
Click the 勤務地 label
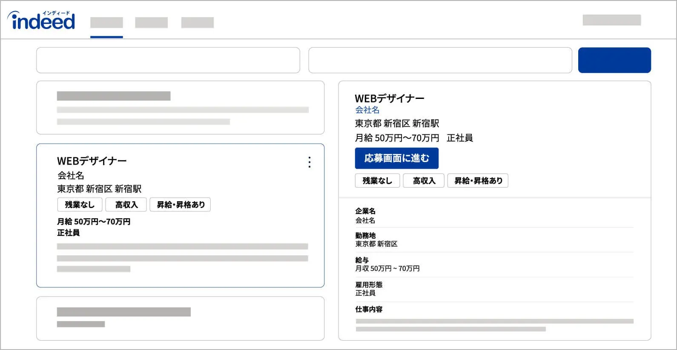[x=365, y=235]
